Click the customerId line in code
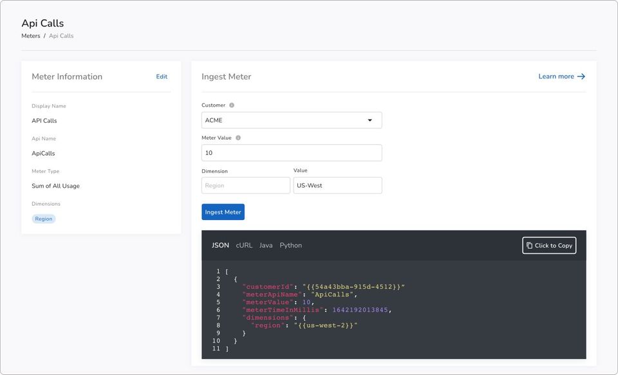Image resolution: width=618 pixels, height=375 pixels. 324,287
